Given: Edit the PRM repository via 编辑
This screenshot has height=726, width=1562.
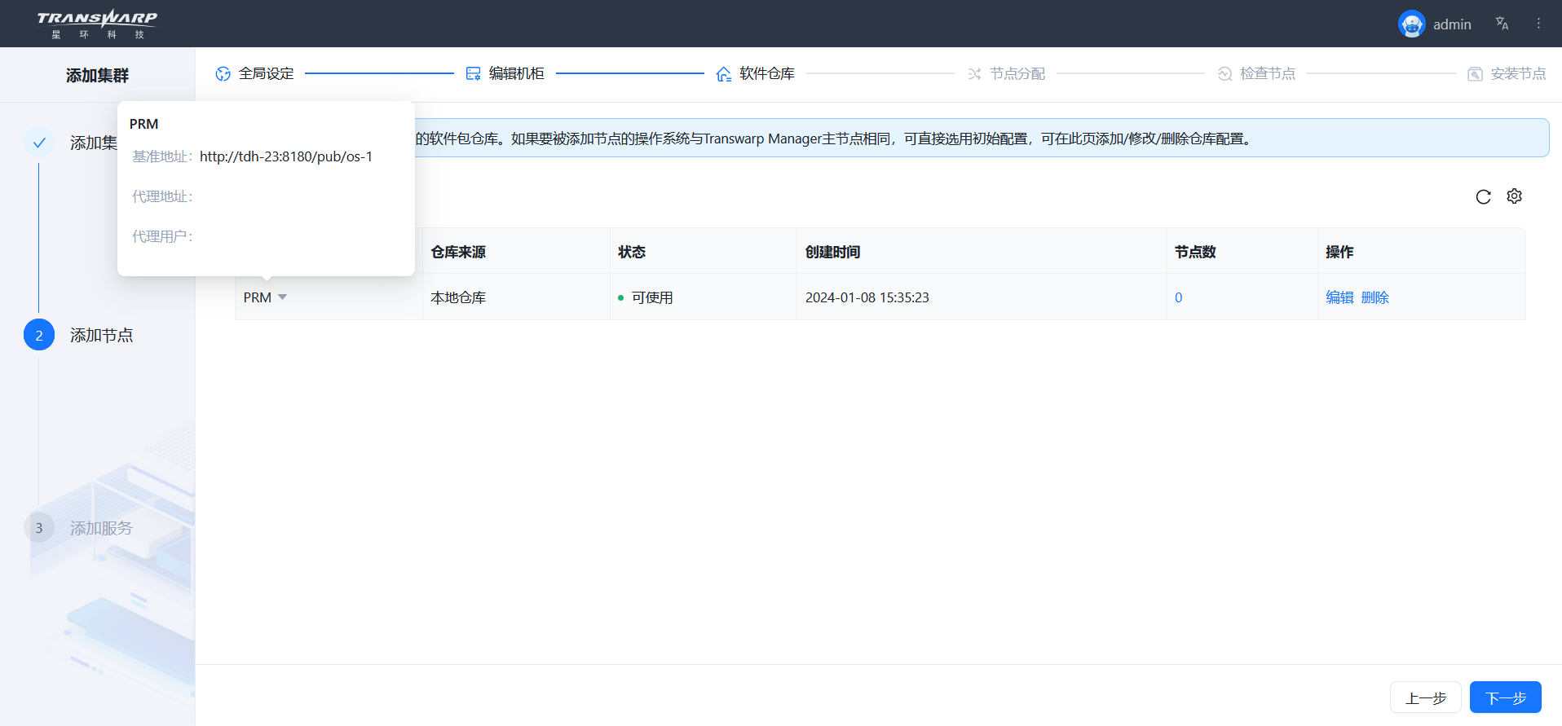Looking at the screenshot, I should coord(1339,297).
